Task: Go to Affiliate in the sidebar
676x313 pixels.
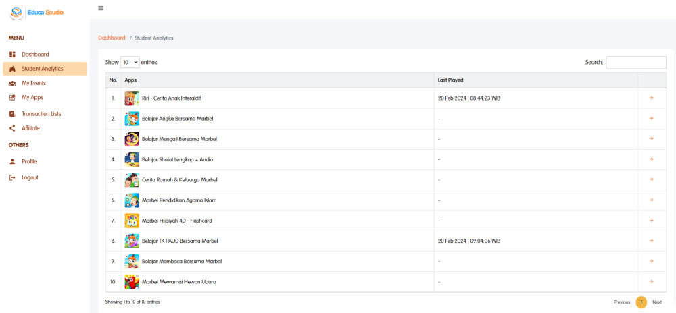Action: click(x=30, y=128)
